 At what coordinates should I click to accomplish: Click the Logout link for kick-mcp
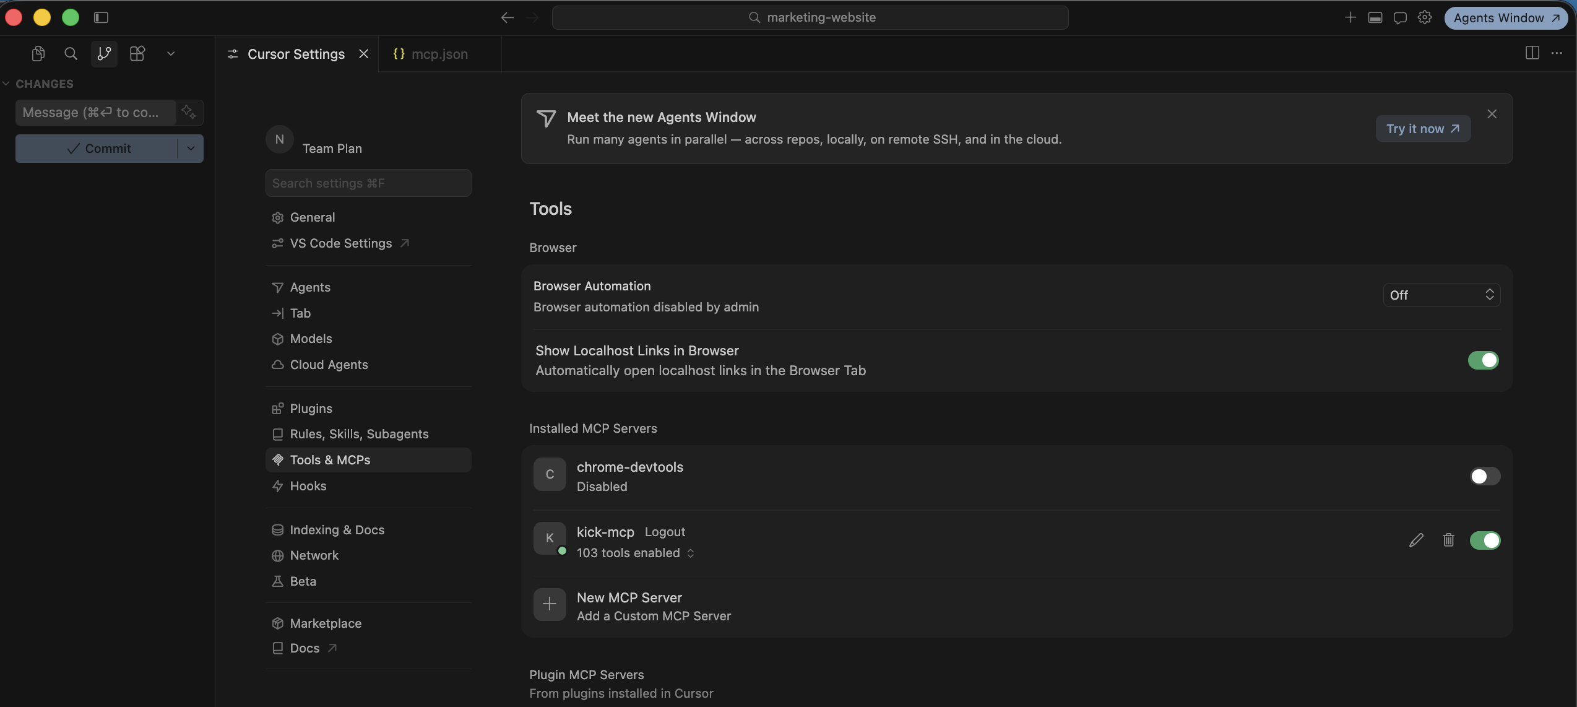[665, 532]
